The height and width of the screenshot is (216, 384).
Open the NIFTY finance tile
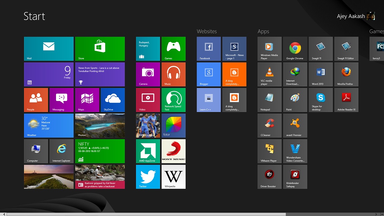(x=100, y=151)
